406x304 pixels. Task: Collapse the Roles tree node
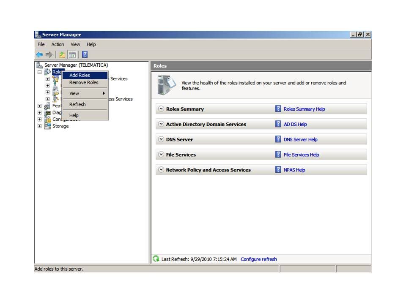[40, 72]
